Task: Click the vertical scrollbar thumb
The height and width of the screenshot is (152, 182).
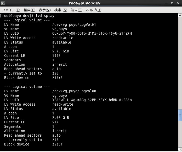Action: 180,115
